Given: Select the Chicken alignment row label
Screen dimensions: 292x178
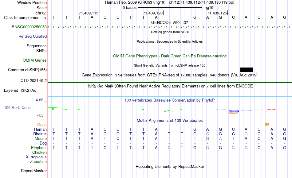Looking at the screenshot, I should (39, 153).
